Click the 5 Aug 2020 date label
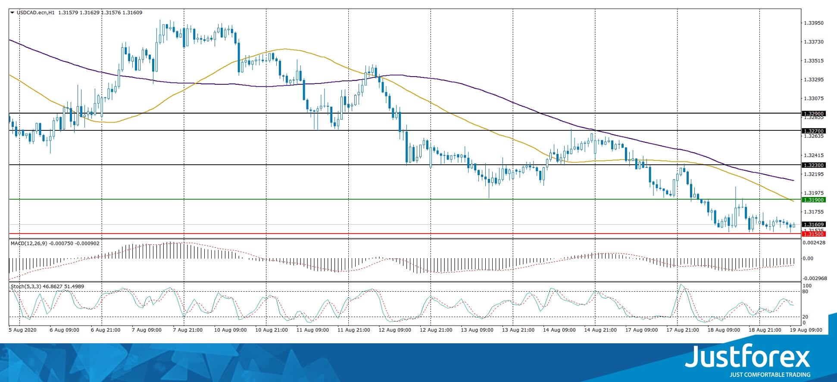 23,330
